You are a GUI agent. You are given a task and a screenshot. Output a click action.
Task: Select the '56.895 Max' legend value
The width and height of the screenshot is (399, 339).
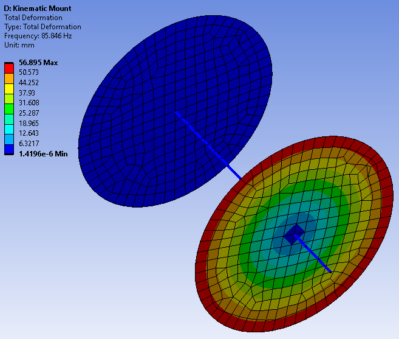coord(38,63)
